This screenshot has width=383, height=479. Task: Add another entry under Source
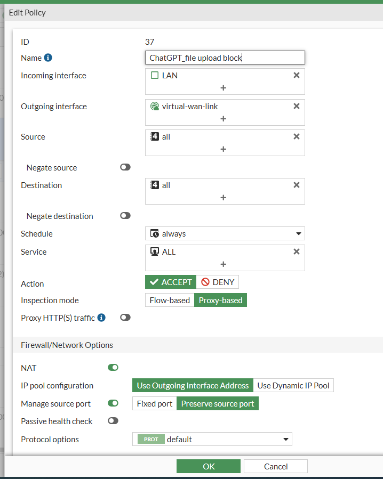(224, 149)
